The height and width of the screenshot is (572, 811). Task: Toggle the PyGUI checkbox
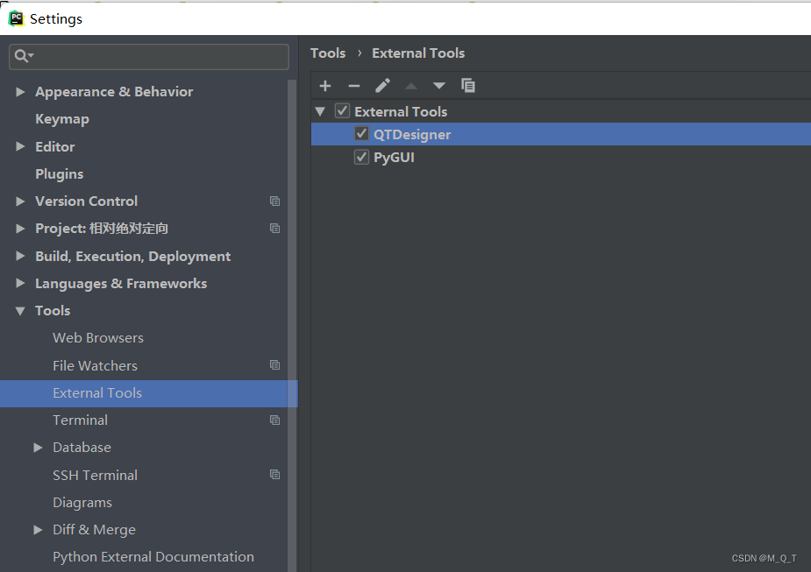(x=361, y=158)
